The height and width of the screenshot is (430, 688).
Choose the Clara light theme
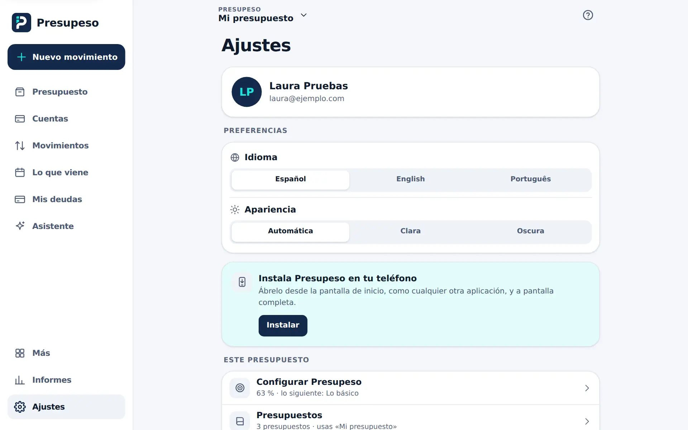tap(410, 232)
